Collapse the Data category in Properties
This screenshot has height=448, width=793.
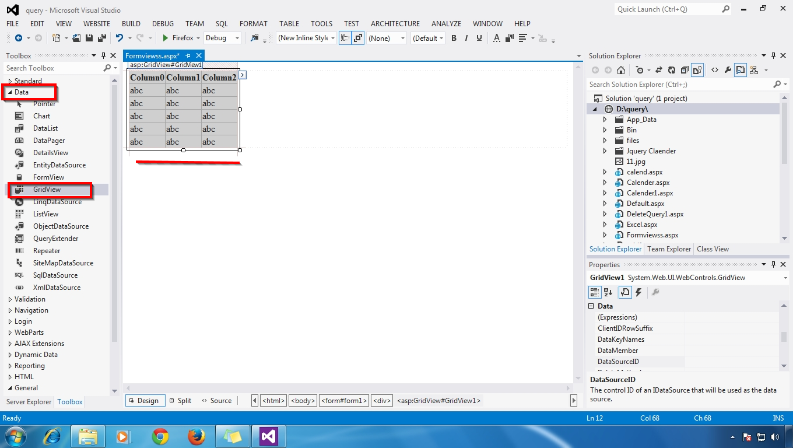[x=591, y=306]
